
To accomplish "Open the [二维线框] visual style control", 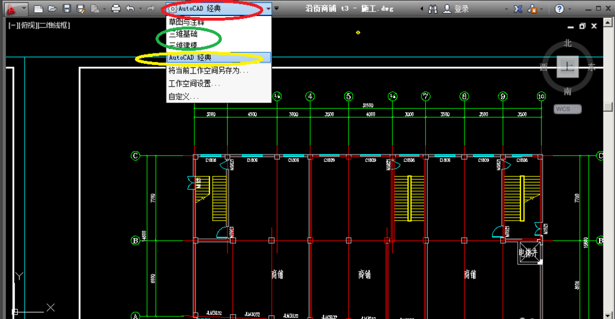I will (x=53, y=25).
